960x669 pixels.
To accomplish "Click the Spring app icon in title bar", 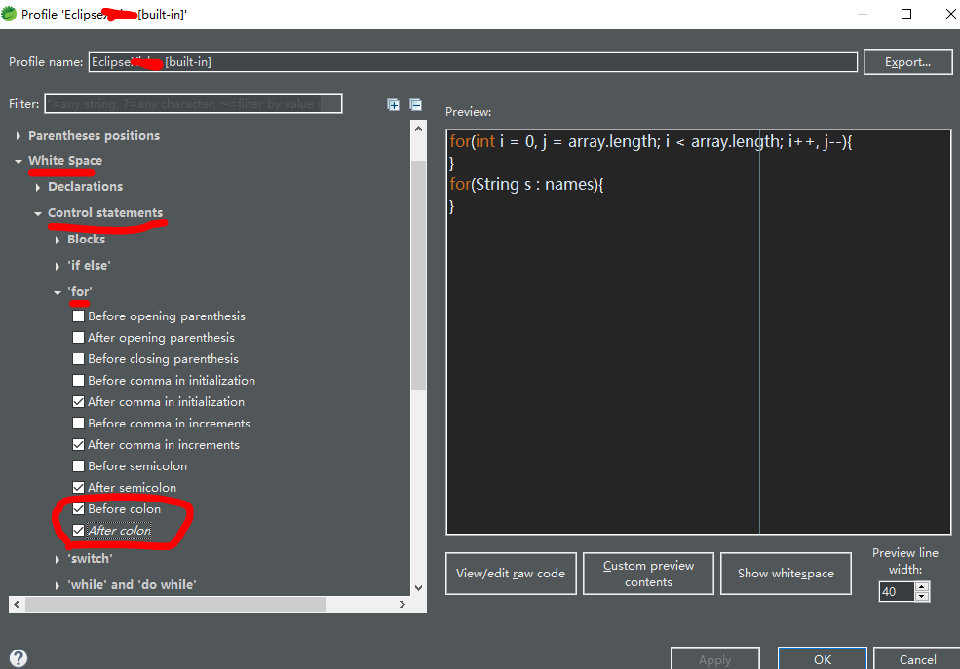I will click(9, 14).
